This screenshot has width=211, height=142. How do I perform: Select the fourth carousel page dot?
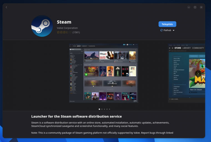[x=107, y=109]
